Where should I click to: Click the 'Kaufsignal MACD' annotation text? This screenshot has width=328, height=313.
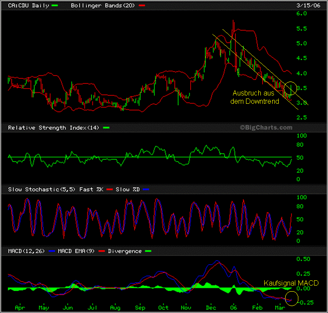click(x=291, y=283)
